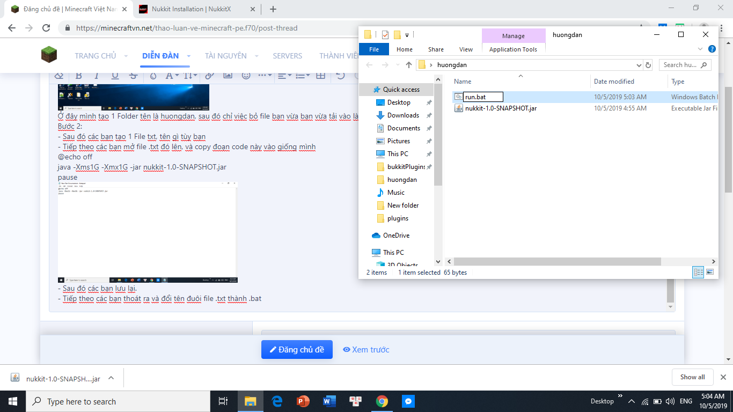Select Music in the navigation pane

396,193
